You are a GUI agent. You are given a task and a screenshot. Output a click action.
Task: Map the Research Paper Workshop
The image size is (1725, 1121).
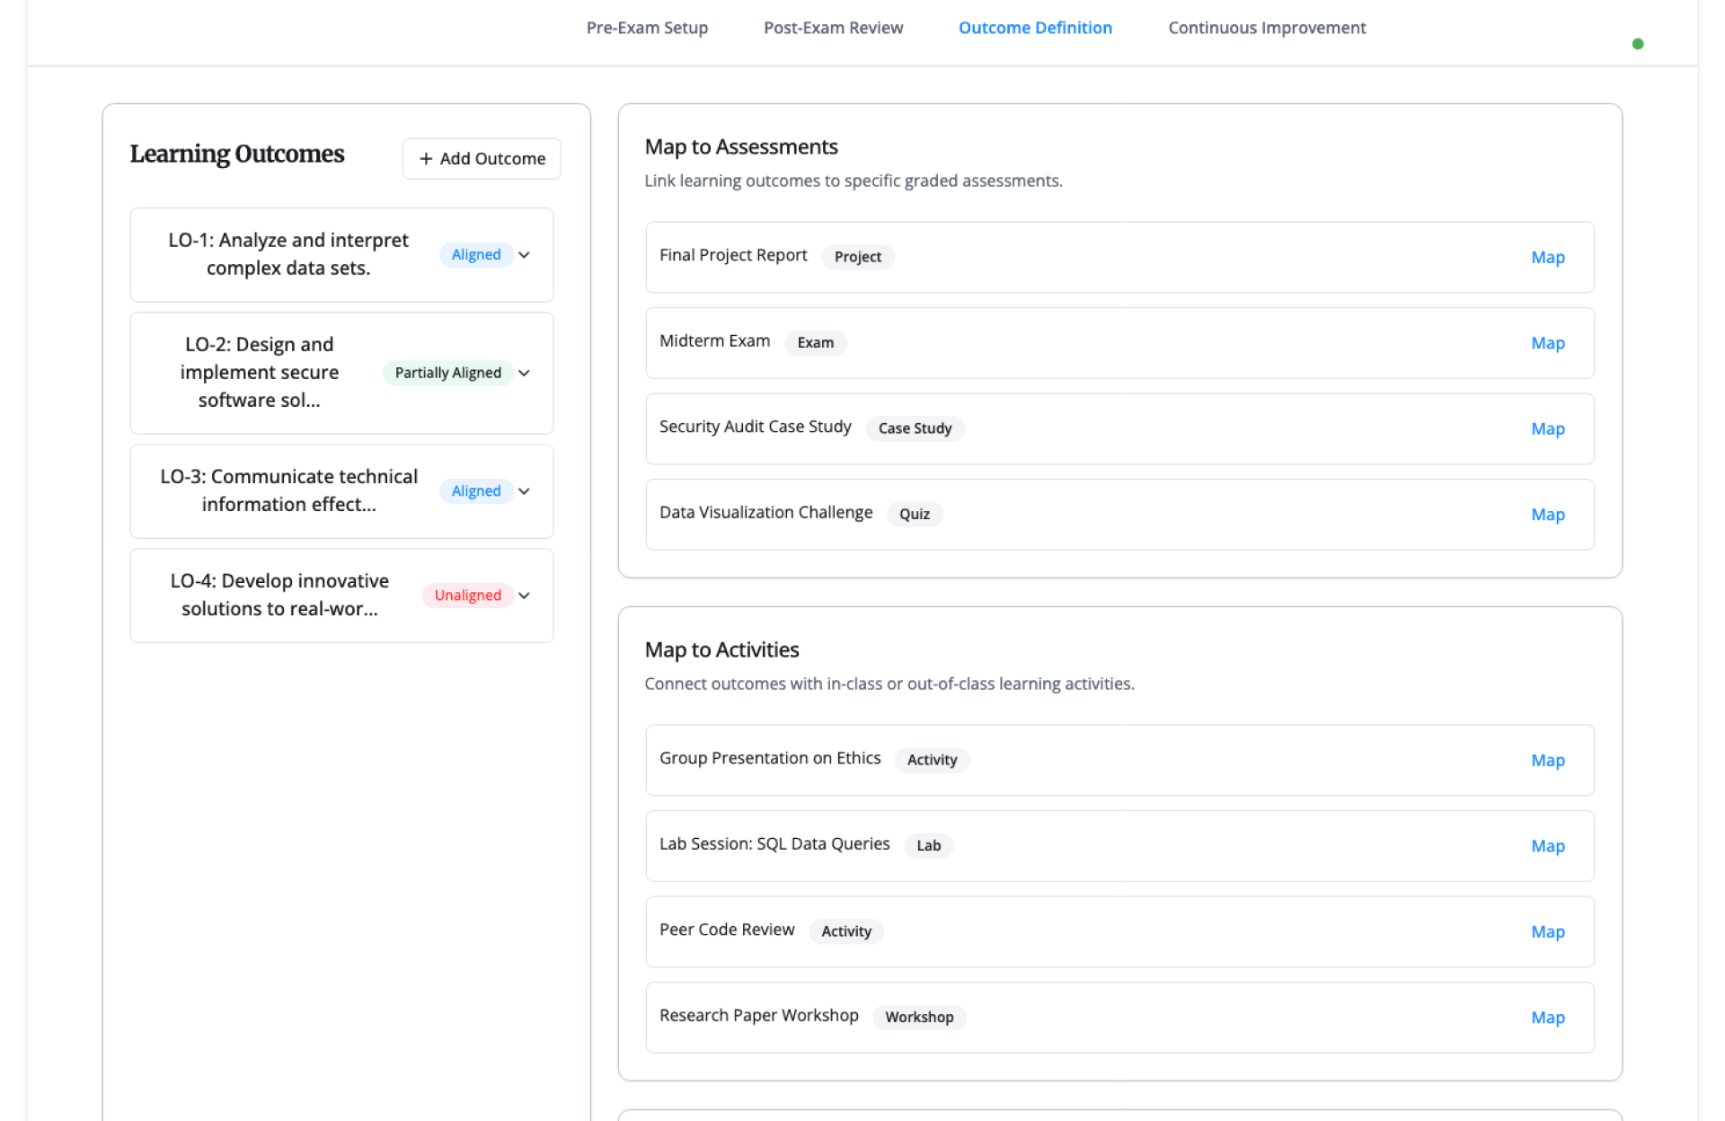pos(1547,1018)
